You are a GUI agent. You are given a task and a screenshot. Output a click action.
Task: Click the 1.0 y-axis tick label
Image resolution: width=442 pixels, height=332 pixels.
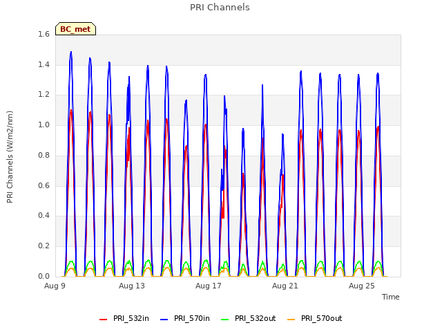pos(44,125)
